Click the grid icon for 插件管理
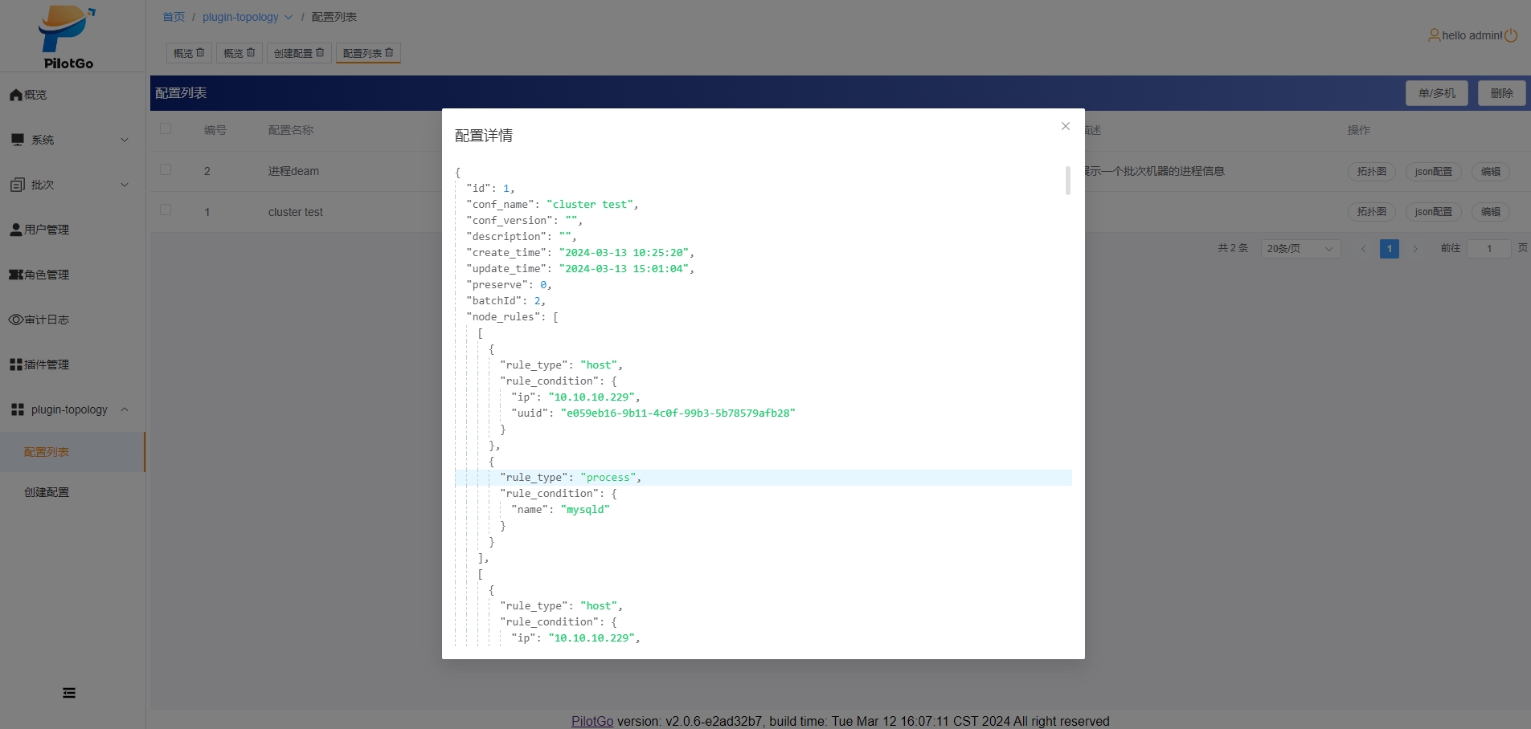The image size is (1531, 729). point(15,364)
